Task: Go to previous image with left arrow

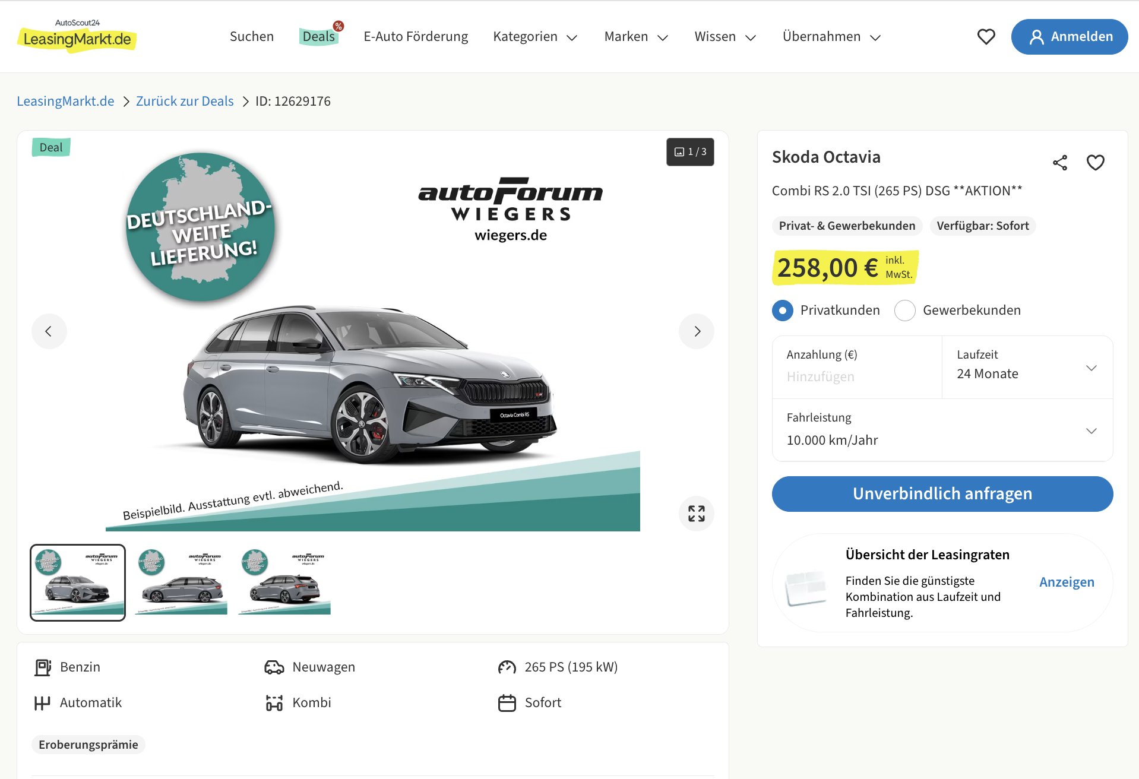Action: tap(49, 331)
